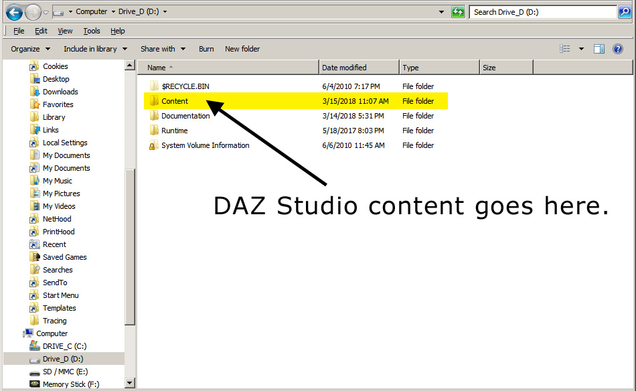Viewport: 636px width, 391px height.
Task: Create a New folder
Action: click(x=242, y=49)
